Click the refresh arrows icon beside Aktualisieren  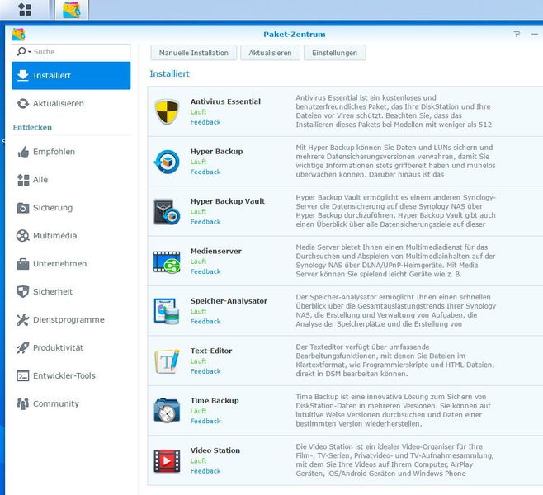(x=23, y=103)
